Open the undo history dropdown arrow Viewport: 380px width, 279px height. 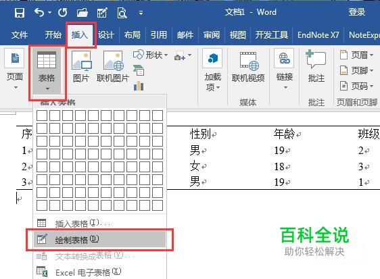[x=49, y=13]
